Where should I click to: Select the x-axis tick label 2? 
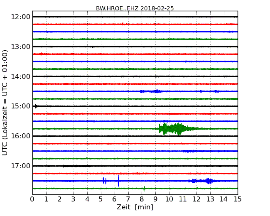click(x=59, y=199)
